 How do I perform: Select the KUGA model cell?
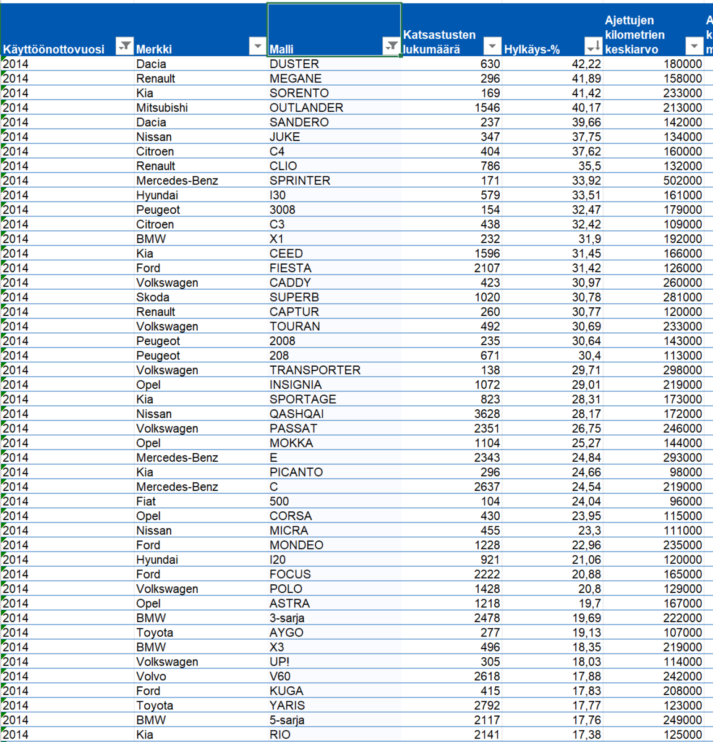(334, 691)
